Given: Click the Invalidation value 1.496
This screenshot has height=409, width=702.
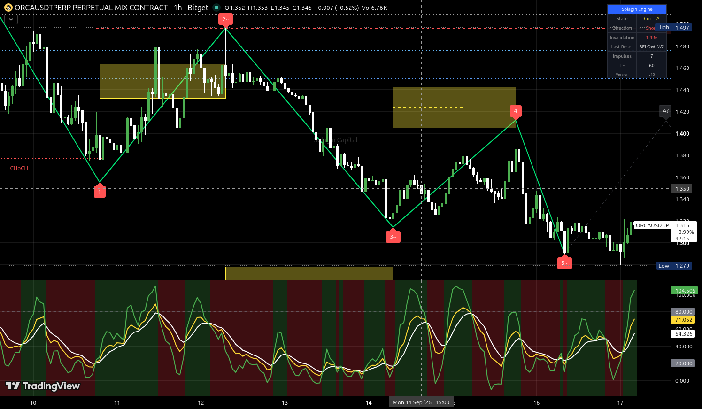Looking at the screenshot, I should pos(651,38).
